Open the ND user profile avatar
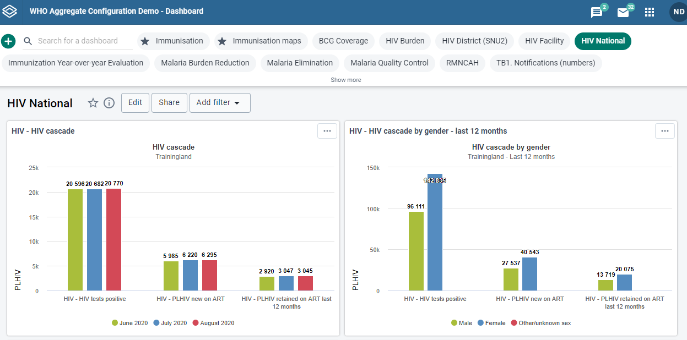 (678, 12)
